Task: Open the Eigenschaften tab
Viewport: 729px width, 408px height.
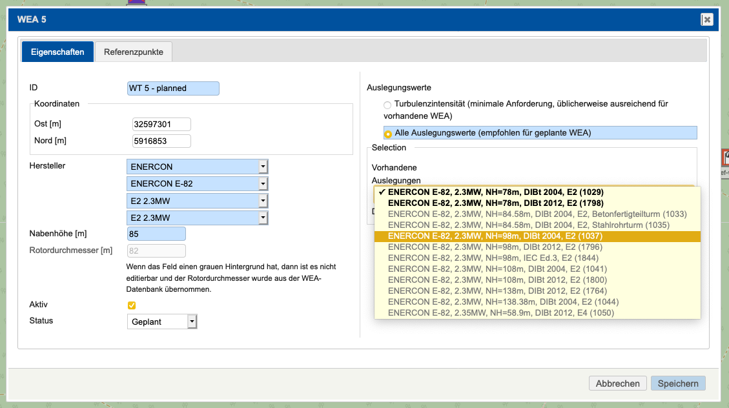Action: [x=57, y=52]
